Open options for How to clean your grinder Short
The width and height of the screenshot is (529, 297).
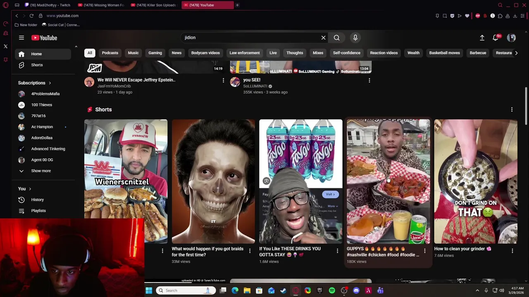[x=512, y=251]
